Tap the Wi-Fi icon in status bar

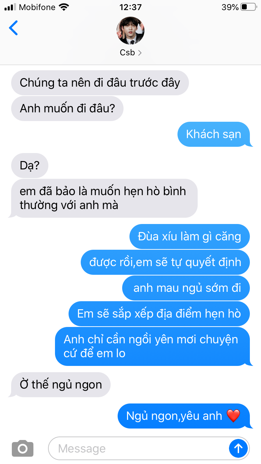click(x=64, y=7)
